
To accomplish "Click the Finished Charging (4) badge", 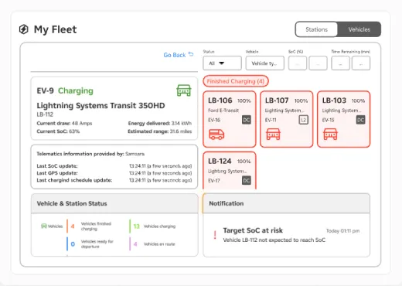I will pyautogui.click(x=236, y=81).
